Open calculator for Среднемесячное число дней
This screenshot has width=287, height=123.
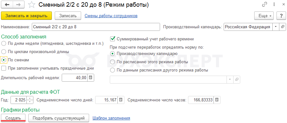point(121,100)
